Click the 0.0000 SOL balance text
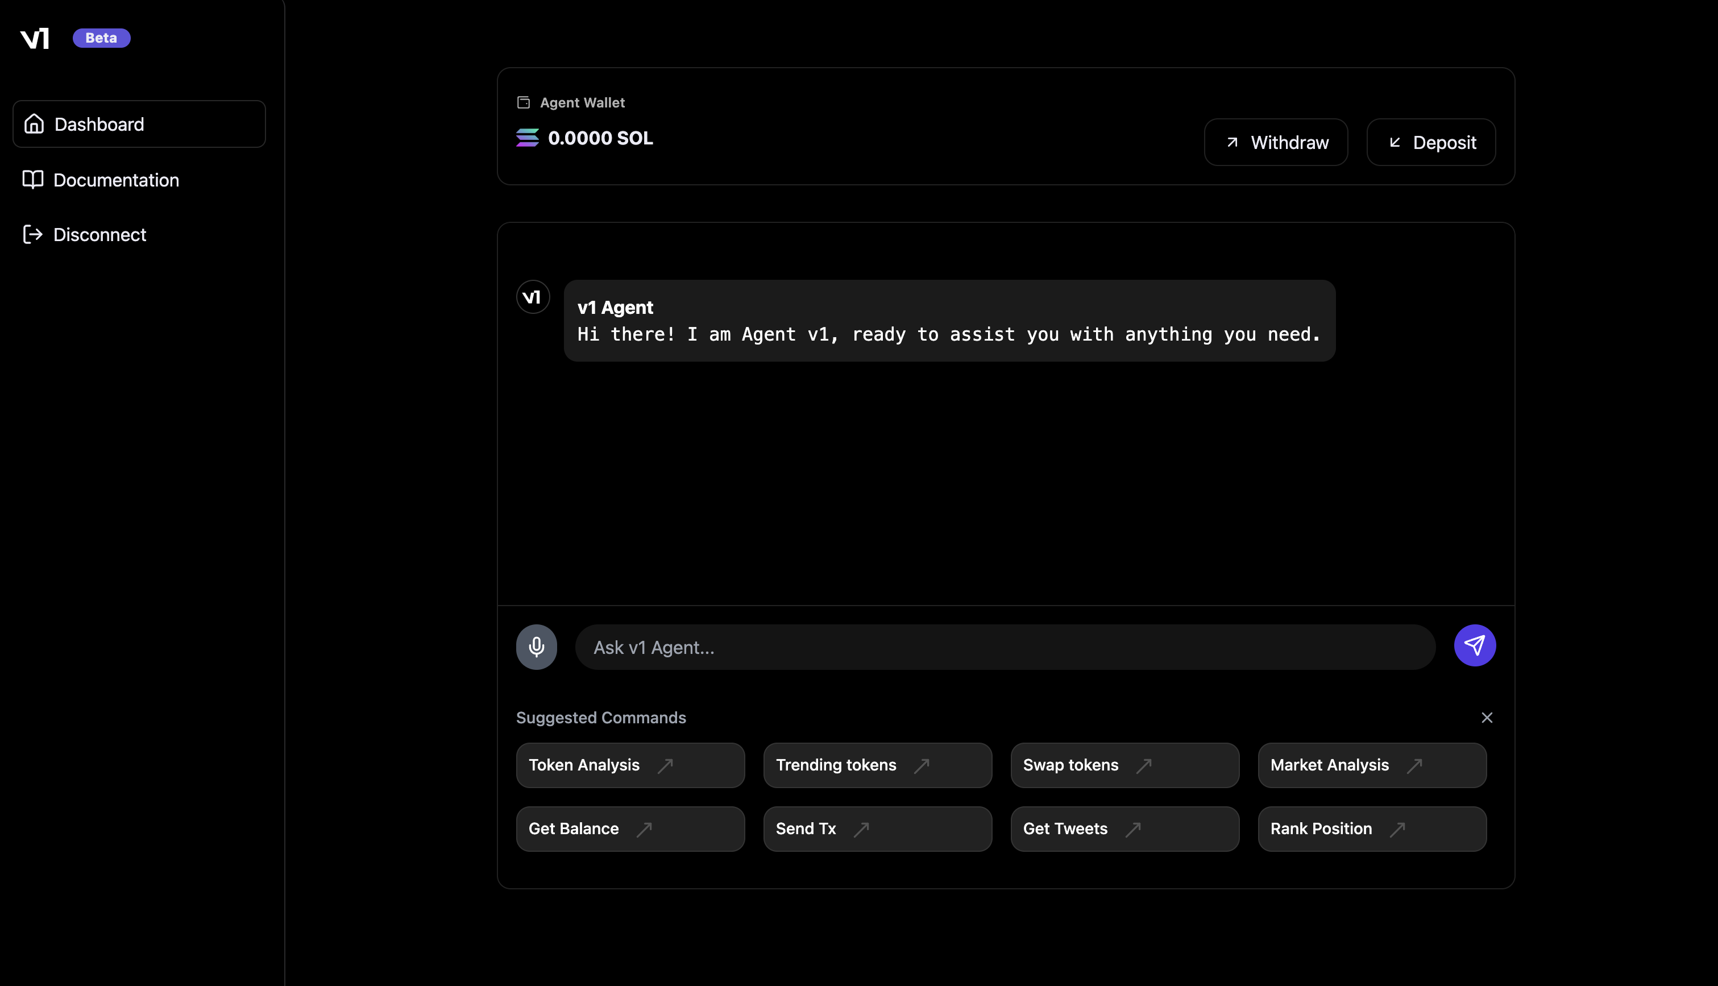 pos(600,138)
